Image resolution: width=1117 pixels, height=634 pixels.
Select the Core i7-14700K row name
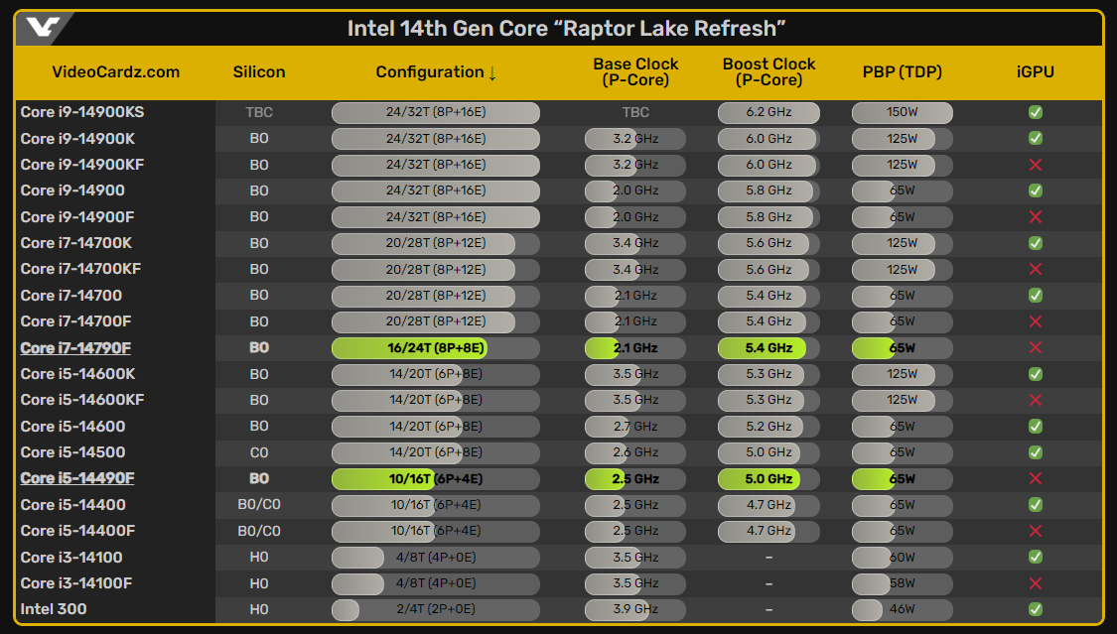tap(76, 243)
